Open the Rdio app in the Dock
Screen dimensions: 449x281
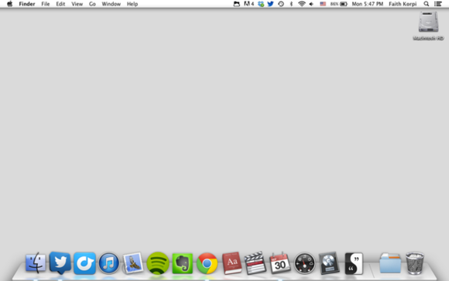[x=84, y=263]
